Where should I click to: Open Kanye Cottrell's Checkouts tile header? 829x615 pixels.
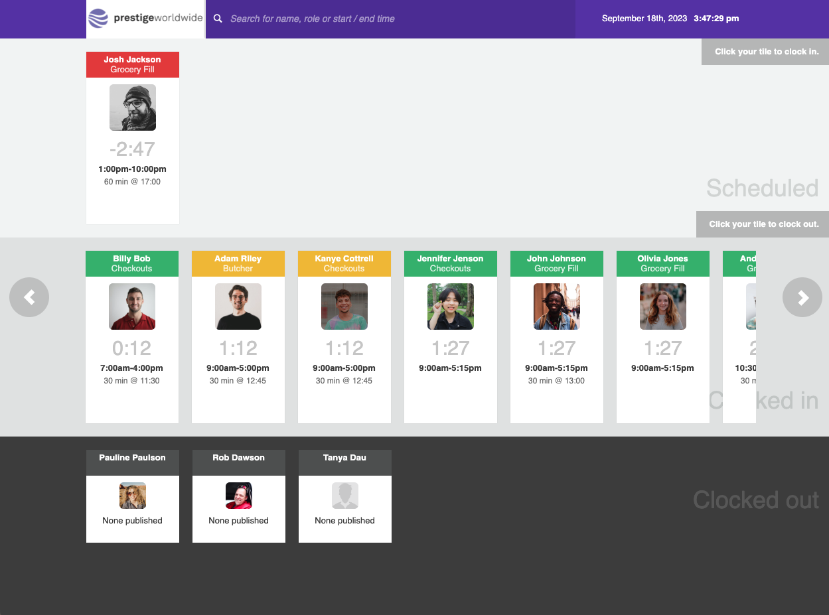pyautogui.click(x=344, y=263)
